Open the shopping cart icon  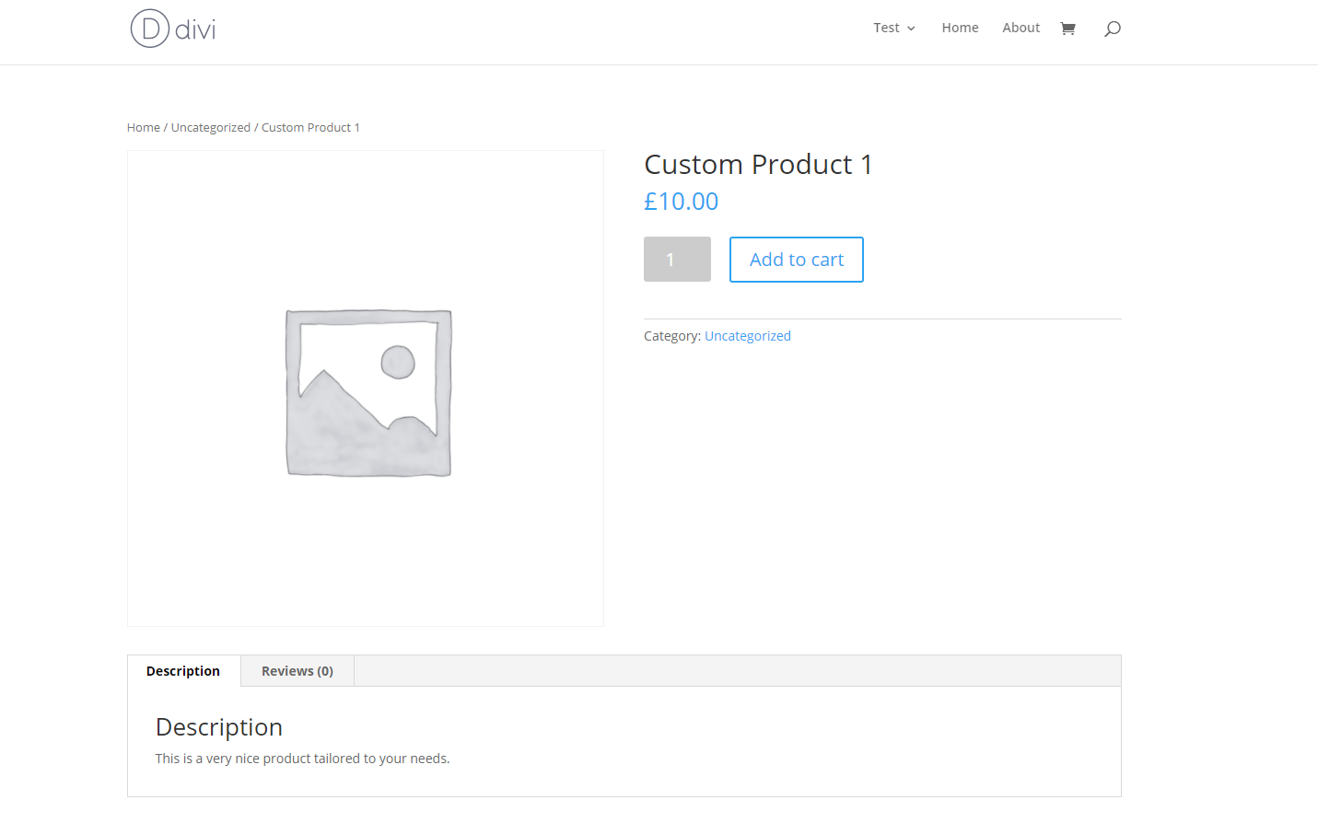tap(1068, 29)
